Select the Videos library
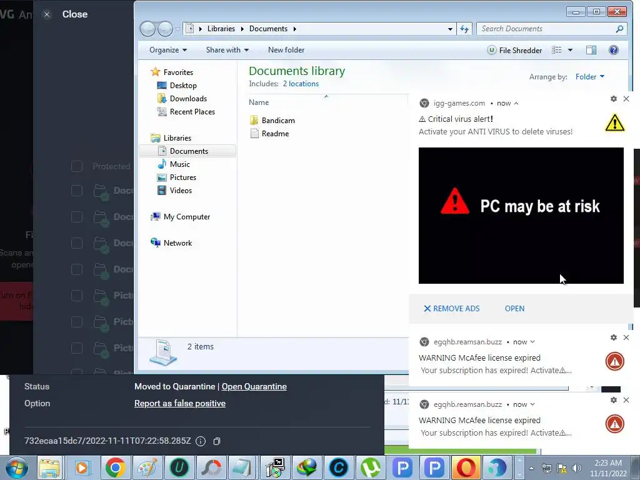The height and width of the screenshot is (480, 640). [x=181, y=190]
